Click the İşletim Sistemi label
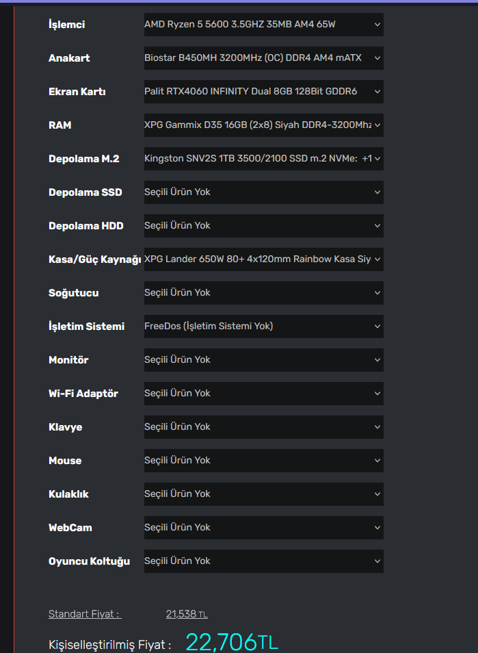Image resolution: width=478 pixels, height=653 pixels. pos(87,326)
